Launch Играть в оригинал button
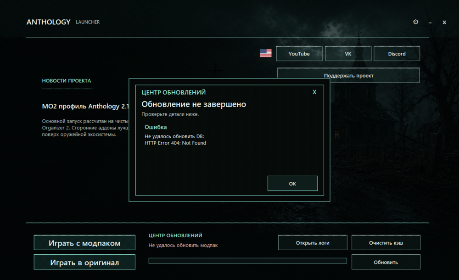The height and width of the screenshot is (280, 459). click(x=84, y=262)
